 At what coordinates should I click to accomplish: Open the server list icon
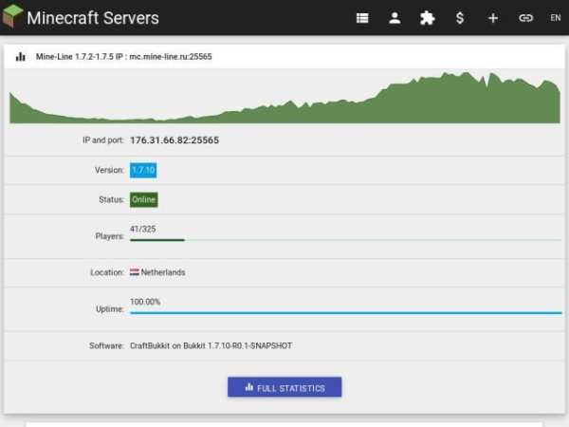(362, 18)
